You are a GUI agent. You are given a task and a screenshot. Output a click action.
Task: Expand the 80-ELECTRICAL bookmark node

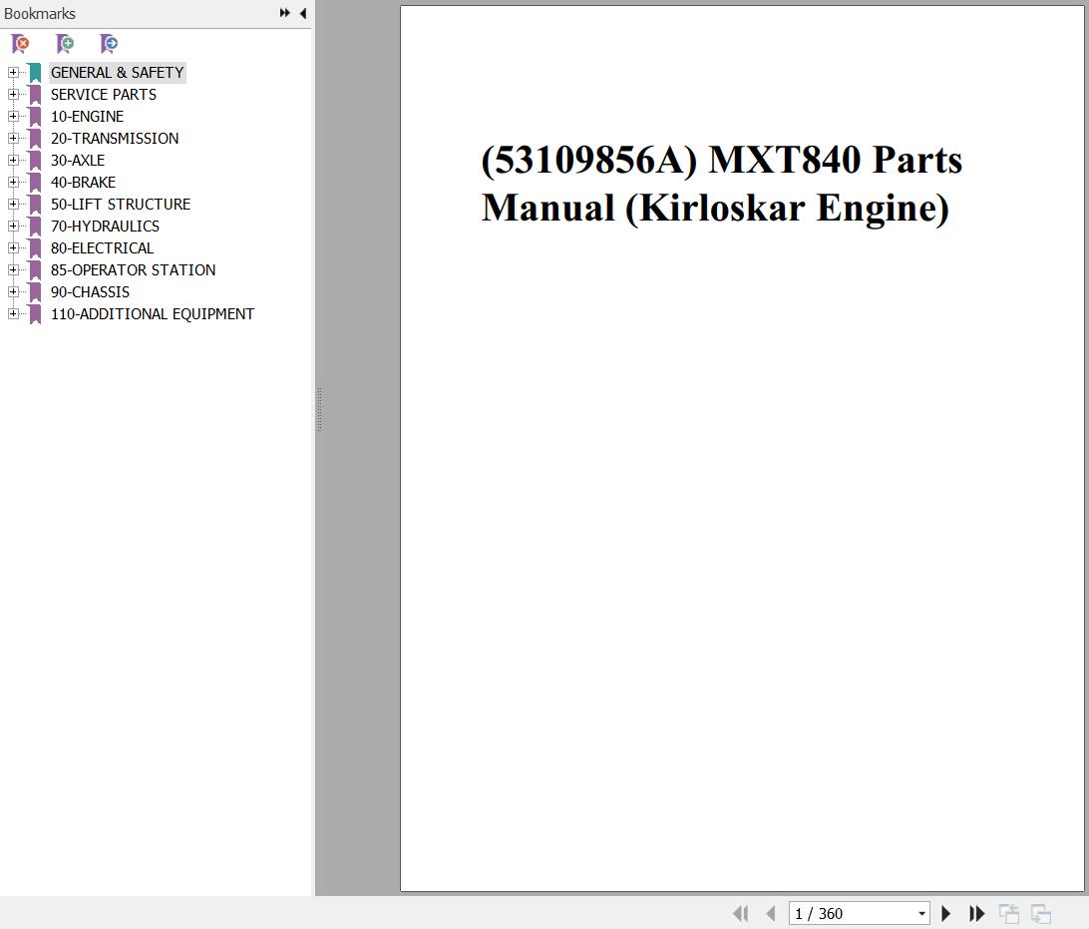(13, 248)
